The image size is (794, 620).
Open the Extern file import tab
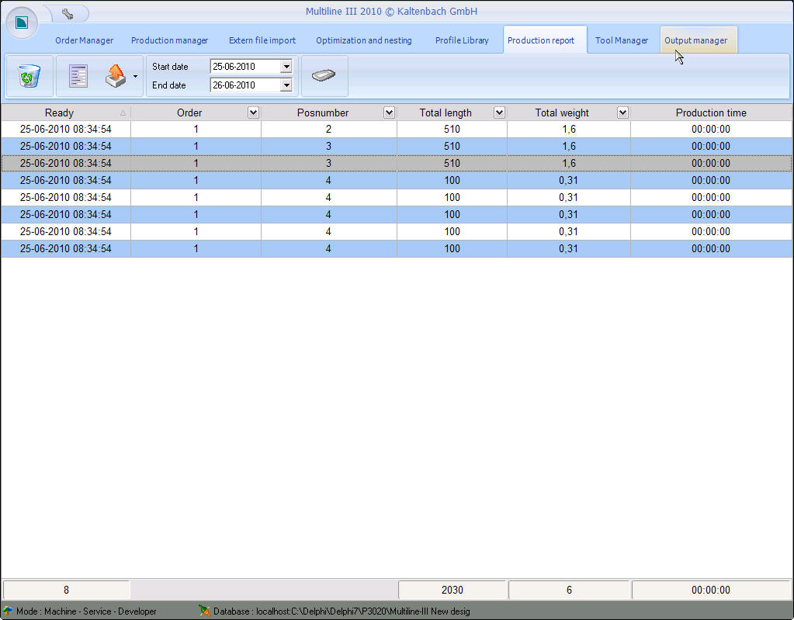tap(262, 40)
